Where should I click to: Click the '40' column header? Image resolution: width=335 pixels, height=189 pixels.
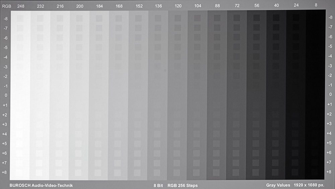click(x=276, y=5)
